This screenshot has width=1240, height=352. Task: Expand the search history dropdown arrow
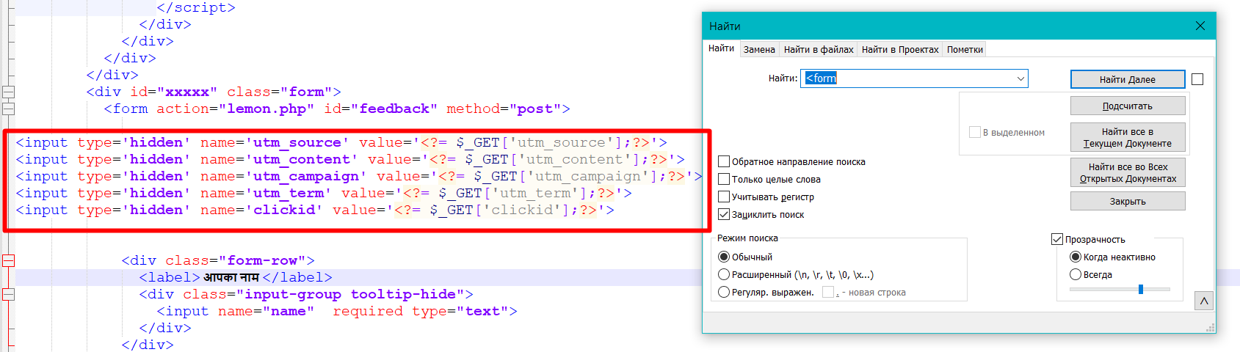(x=1020, y=78)
